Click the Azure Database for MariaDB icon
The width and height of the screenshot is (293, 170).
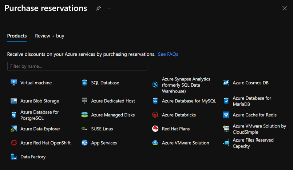(226, 101)
